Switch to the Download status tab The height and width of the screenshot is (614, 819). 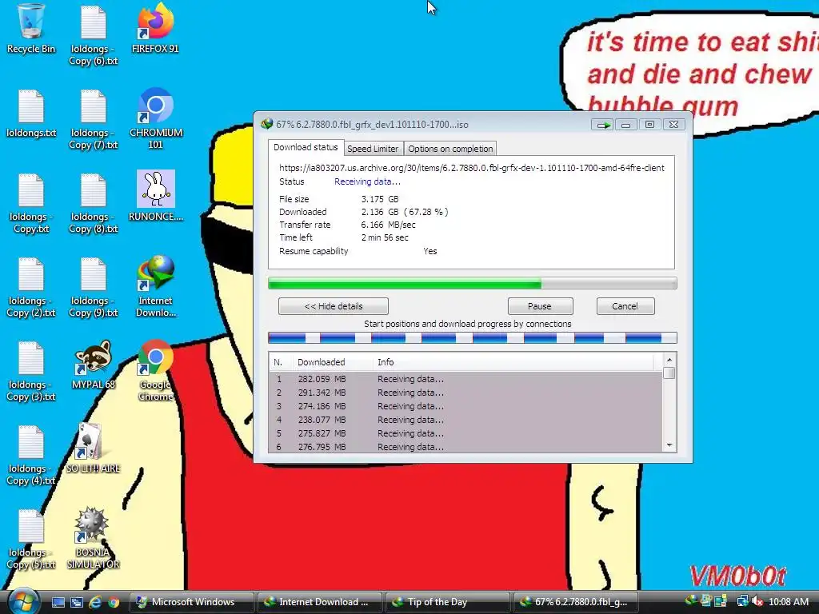306,147
